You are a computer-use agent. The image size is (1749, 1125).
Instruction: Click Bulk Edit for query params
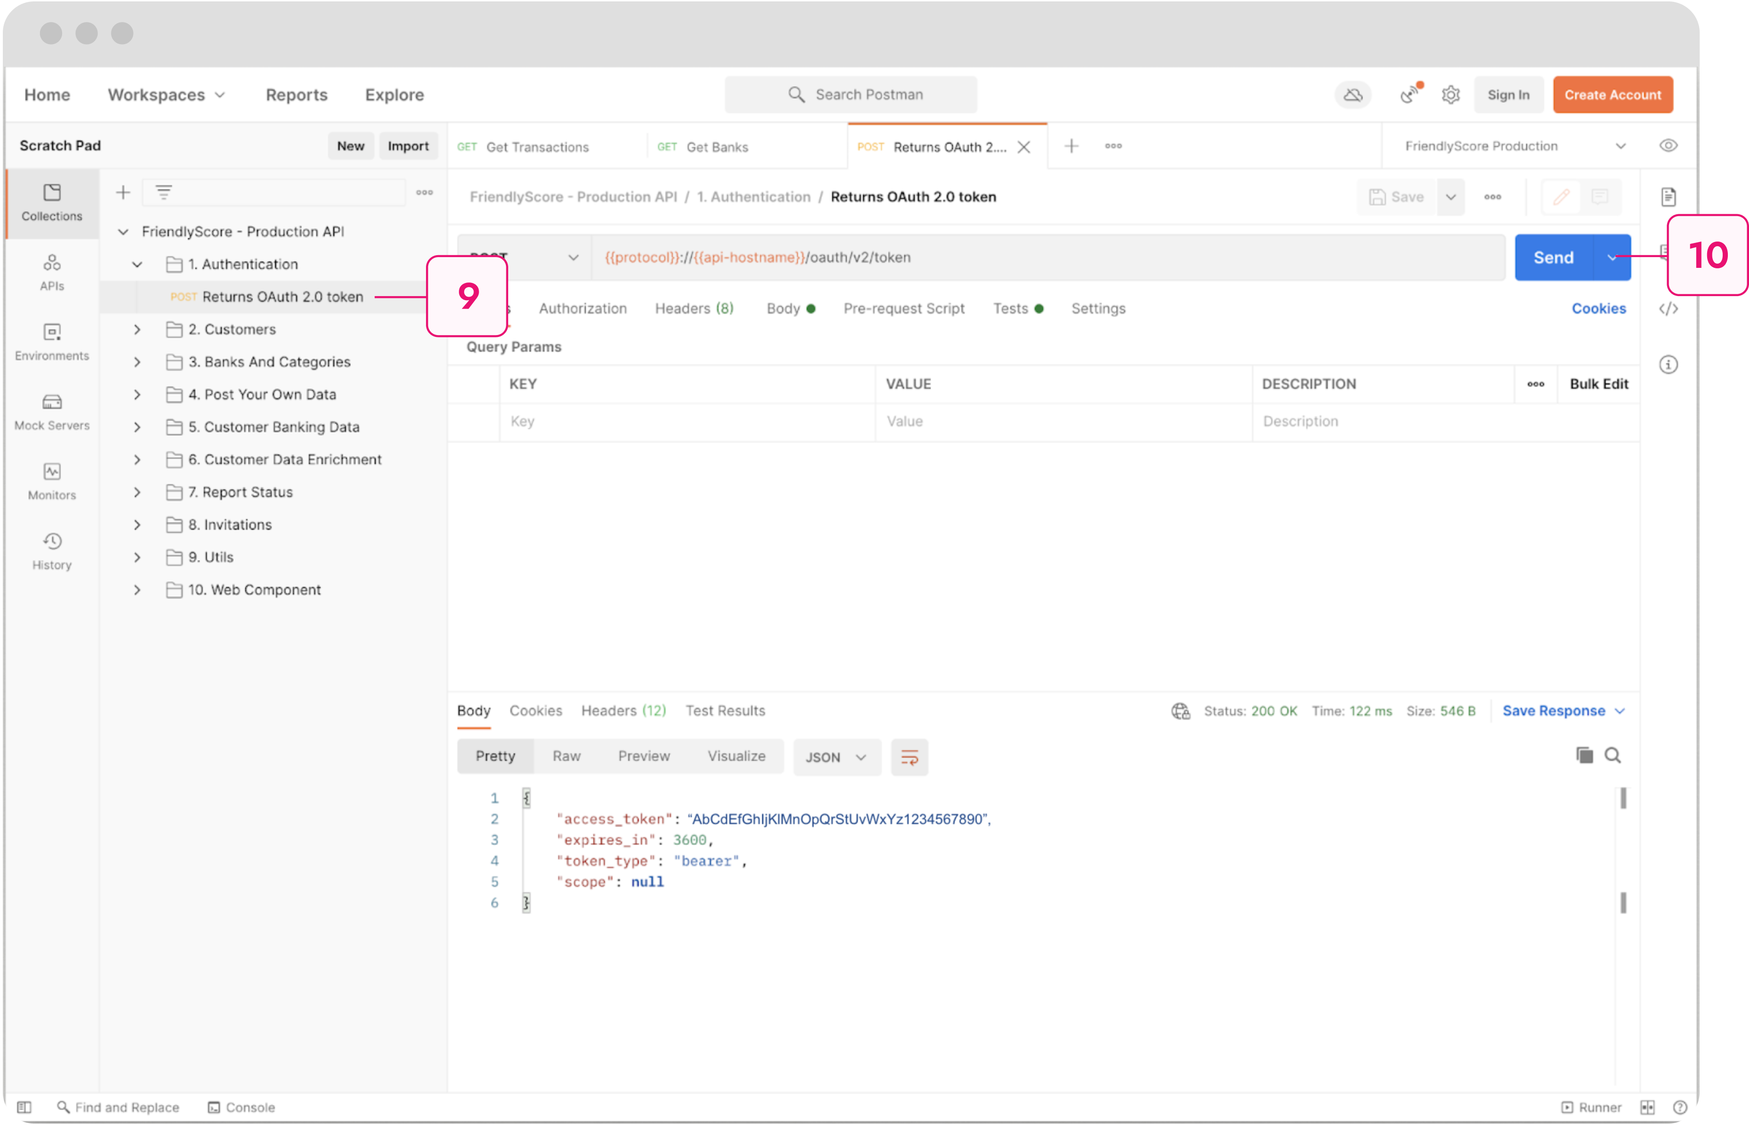(x=1599, y=383)
